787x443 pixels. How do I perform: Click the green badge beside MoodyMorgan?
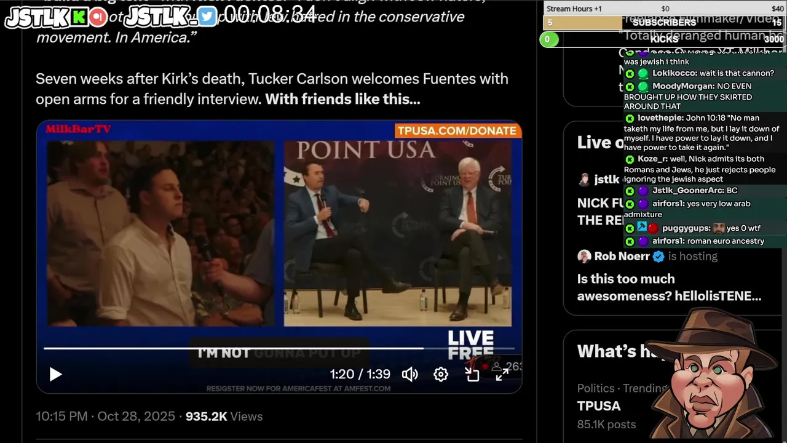(x=643, y=86)
